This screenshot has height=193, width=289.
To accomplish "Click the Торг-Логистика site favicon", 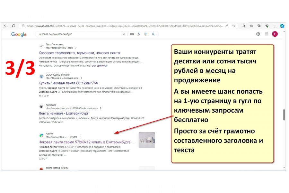I will click(x=41, y=46).
